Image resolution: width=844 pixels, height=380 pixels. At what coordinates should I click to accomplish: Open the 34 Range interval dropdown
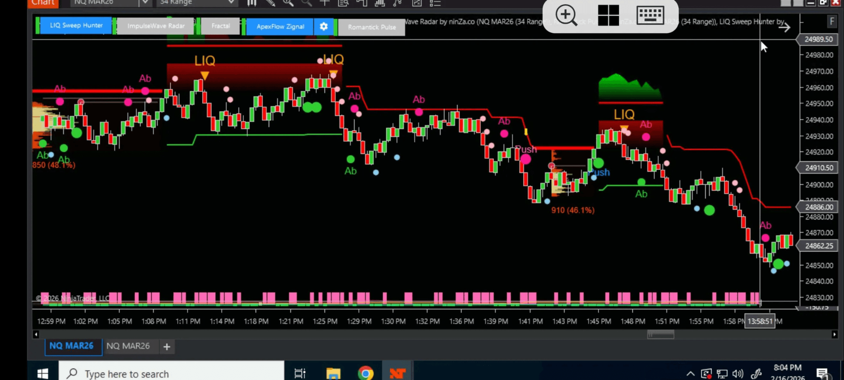tap(231, 3)
